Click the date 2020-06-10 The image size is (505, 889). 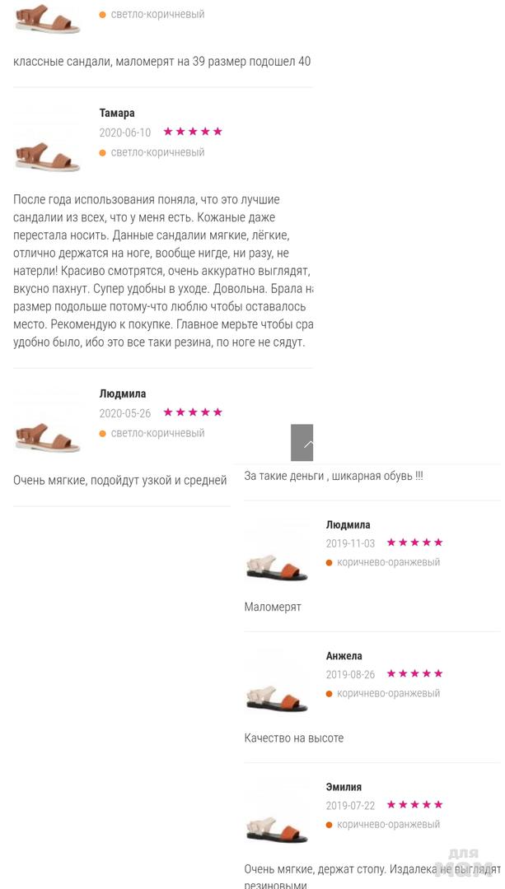pos(125,133)
